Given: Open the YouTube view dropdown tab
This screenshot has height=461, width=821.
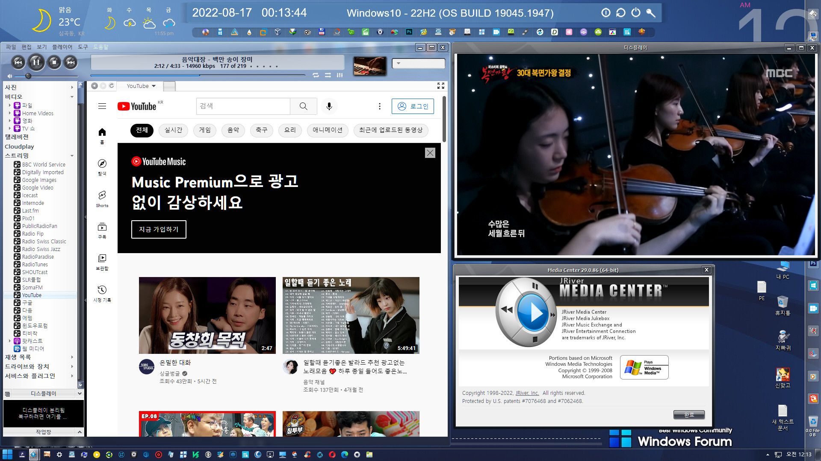Looking at the screenshot, I should (x=141, y=86).
